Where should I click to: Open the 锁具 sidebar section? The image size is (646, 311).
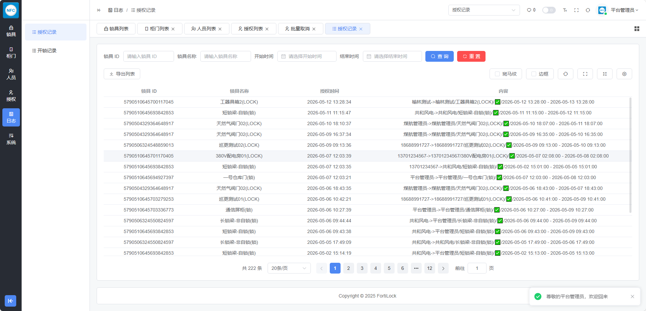(11, 31)
